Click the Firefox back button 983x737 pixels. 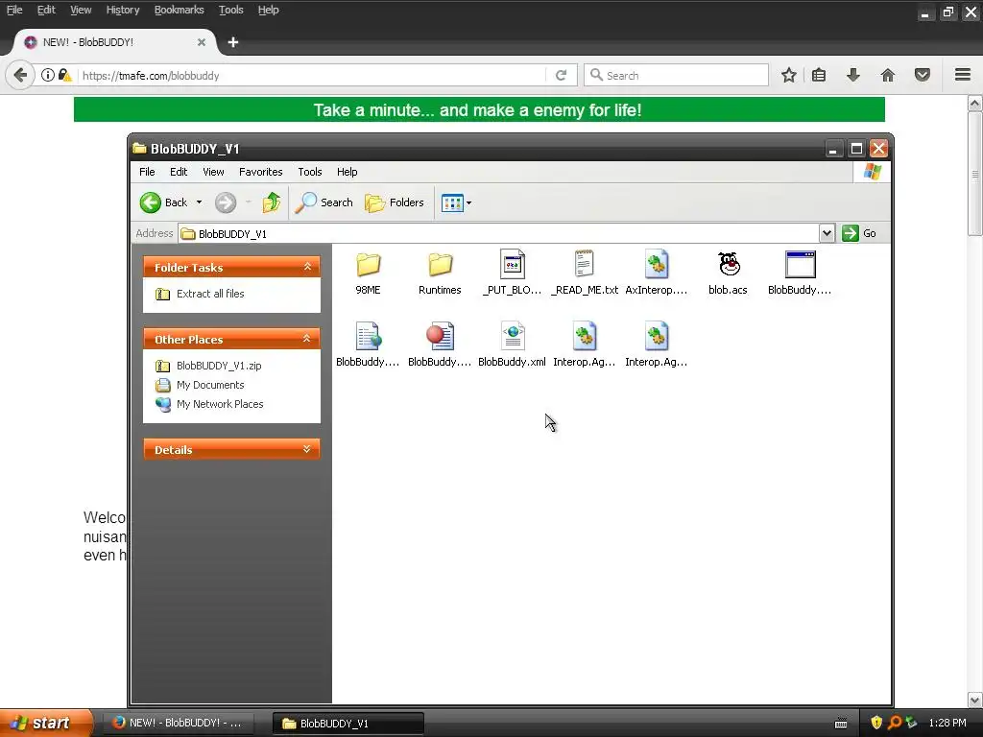[20, 75]
